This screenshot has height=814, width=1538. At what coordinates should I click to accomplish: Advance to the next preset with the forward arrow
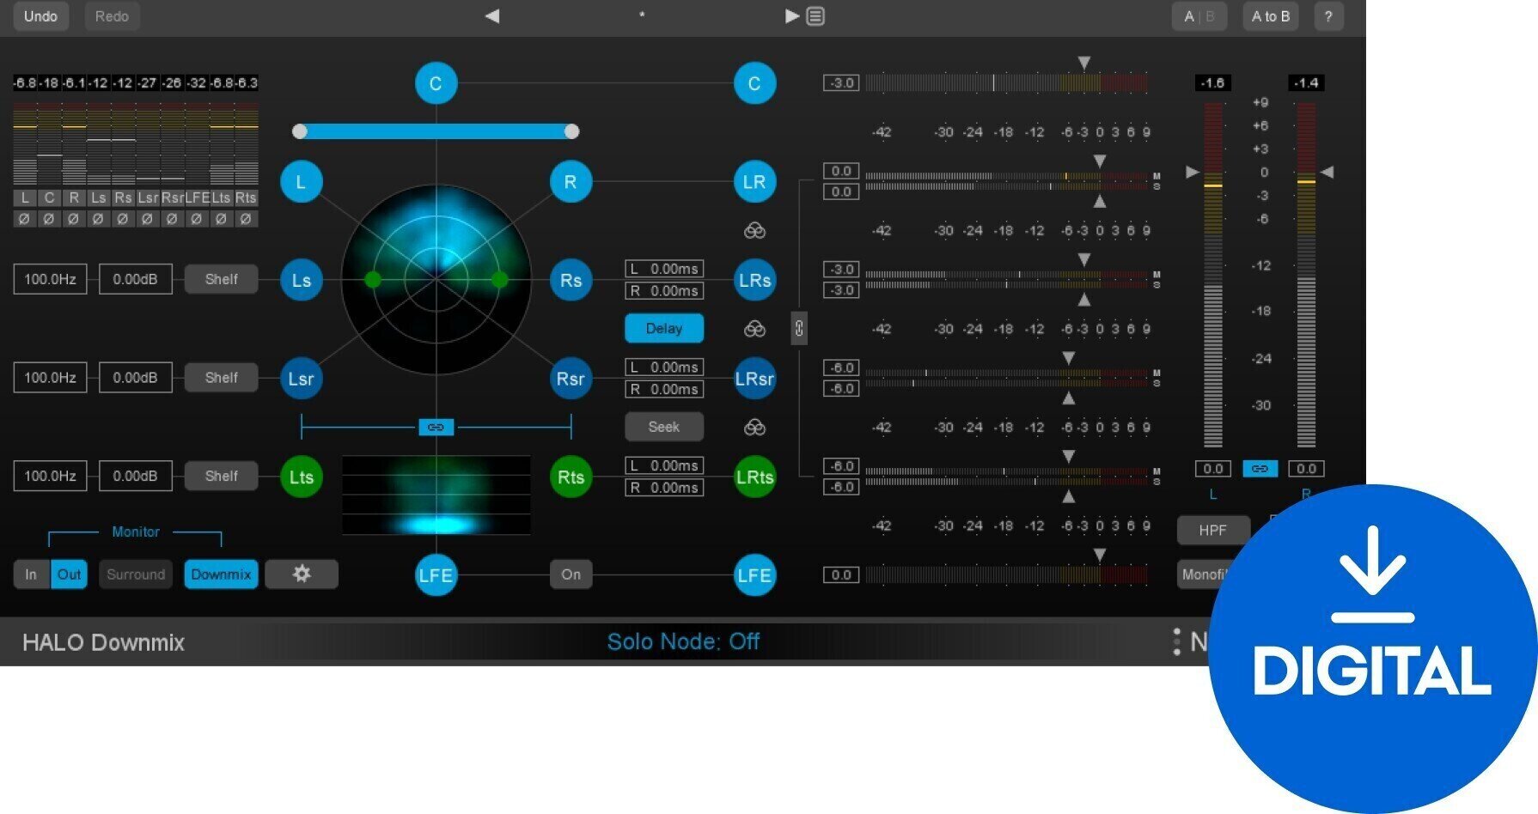point(790,15)
